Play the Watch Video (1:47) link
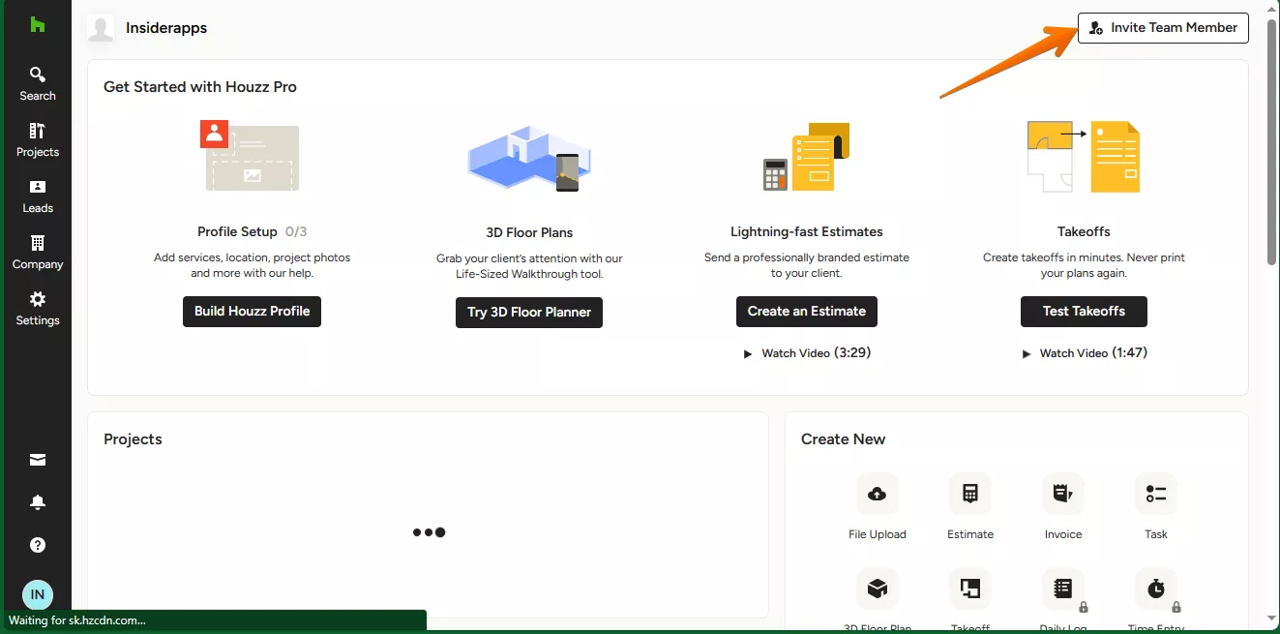The height and width of the screenshot is (634, 1280). click(1084, 353)
